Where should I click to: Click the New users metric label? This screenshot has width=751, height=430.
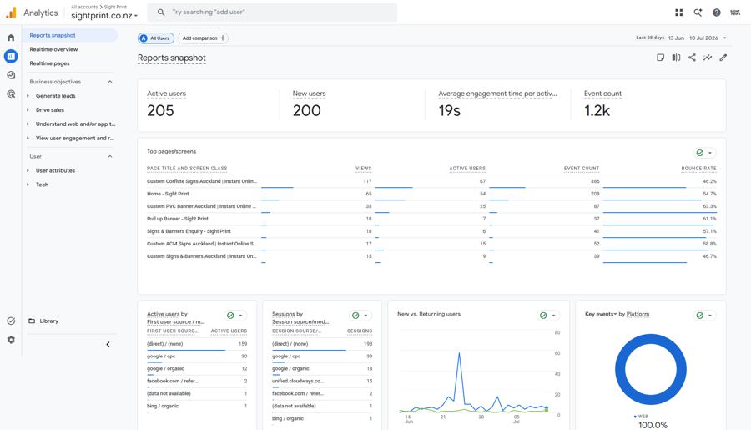pos(309,94)
